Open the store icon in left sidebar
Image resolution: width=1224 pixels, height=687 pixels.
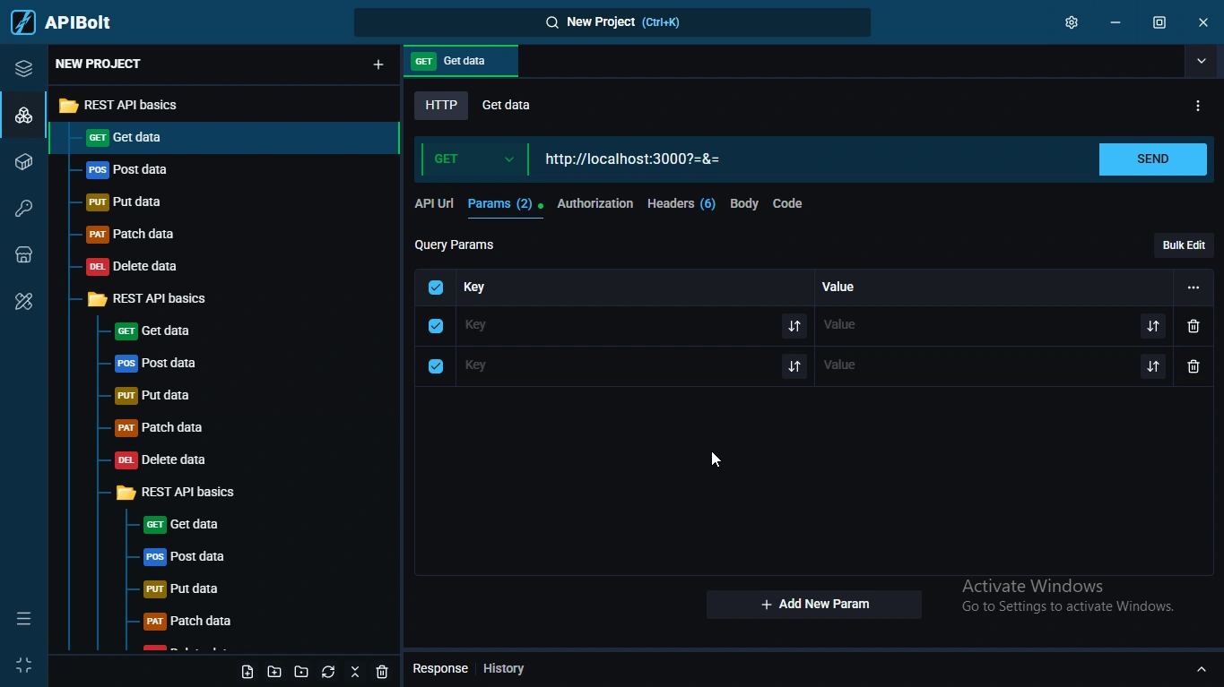click(23, 255)
